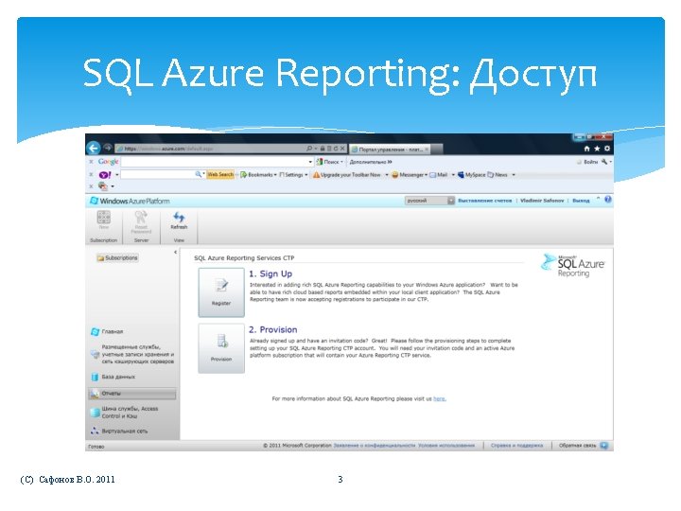Go forward with the browser forward arrow
The width and height of the screenshot is (681, 511).
[x=108, y=149]
